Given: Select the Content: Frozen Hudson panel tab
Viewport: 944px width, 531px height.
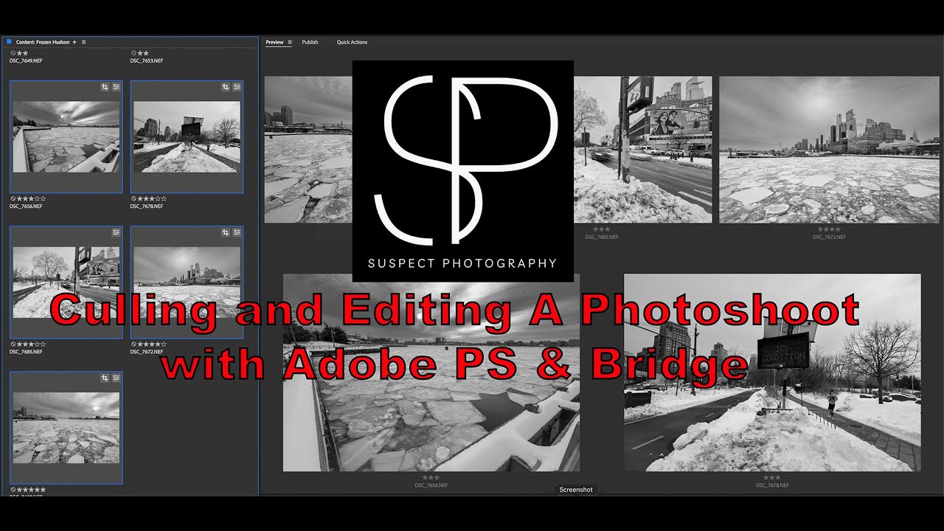Looking at the screenshot, I should pyautogui.click(x=43, y=42).
